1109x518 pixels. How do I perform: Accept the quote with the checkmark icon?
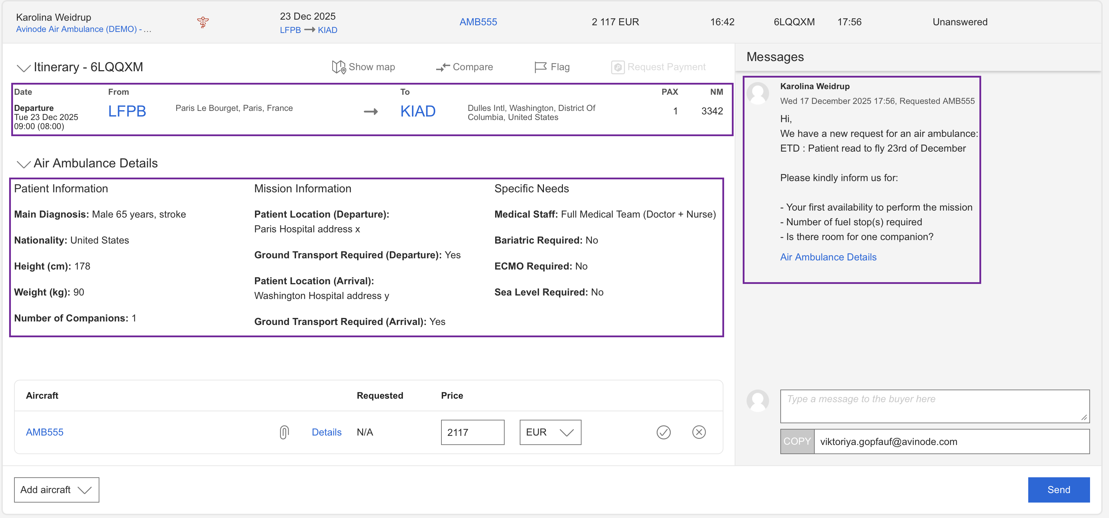pyautogui.click(x=663, y=432)
